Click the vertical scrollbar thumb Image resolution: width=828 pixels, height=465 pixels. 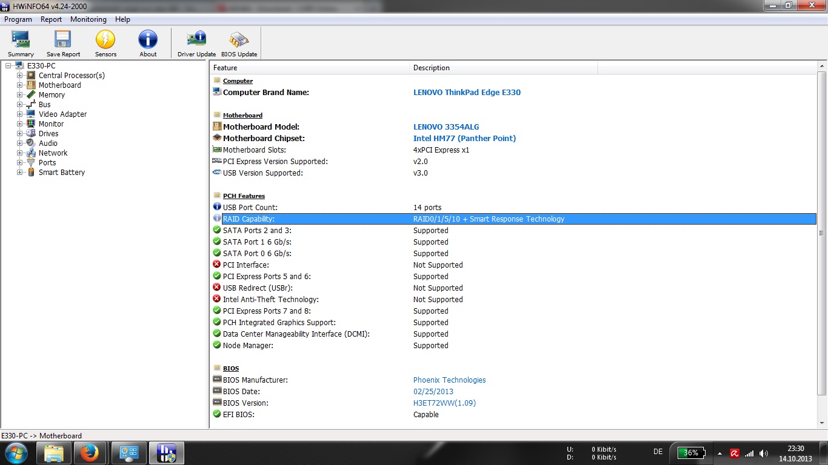(821, 232)
